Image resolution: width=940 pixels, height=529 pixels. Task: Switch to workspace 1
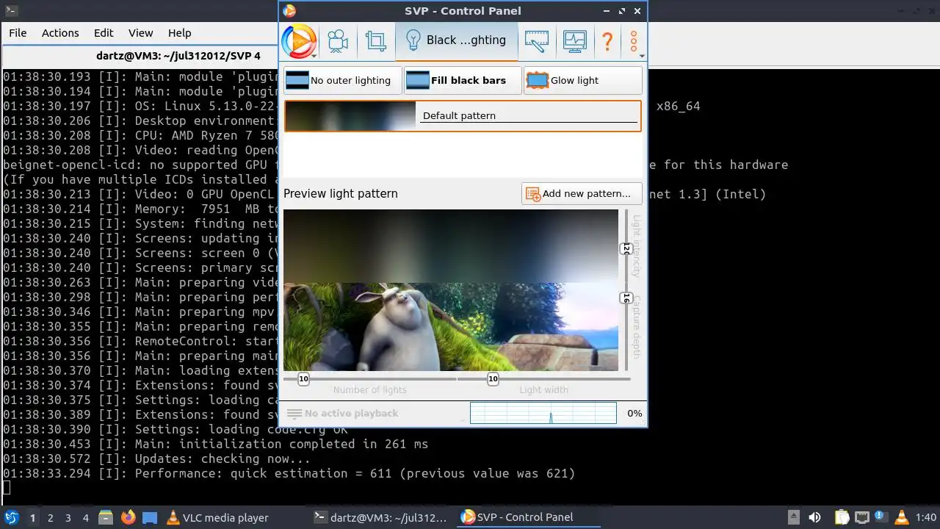pos(32,518)
